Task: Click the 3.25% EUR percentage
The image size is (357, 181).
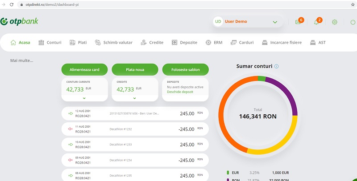Action: [254, 173]
